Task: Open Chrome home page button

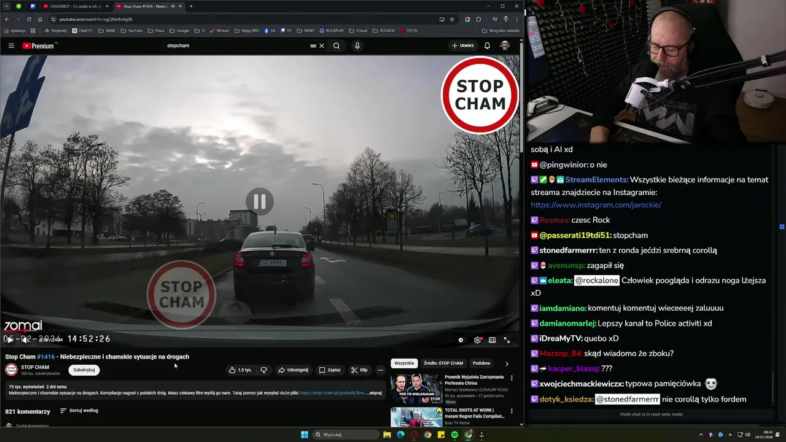Action: pos(40,19)
